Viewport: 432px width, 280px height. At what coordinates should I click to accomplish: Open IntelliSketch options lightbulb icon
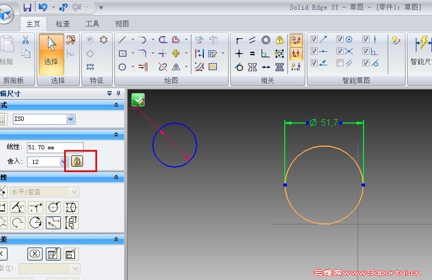pos(396,40)
